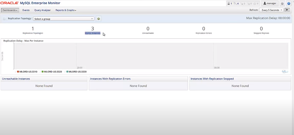Click the green MLORD-US:3320 legend swatch
The image size is (294, 135).
click(43, 72)
